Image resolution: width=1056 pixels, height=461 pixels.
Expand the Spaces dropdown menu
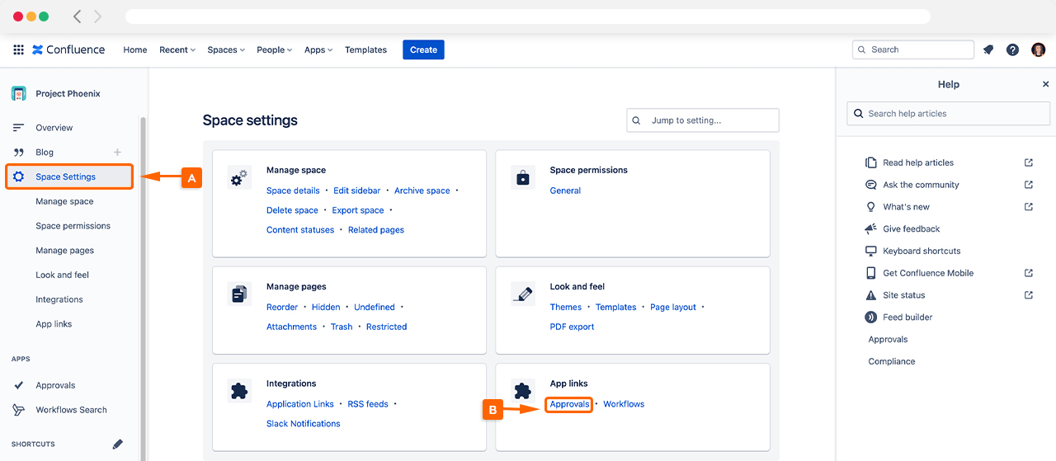point(225,49)
